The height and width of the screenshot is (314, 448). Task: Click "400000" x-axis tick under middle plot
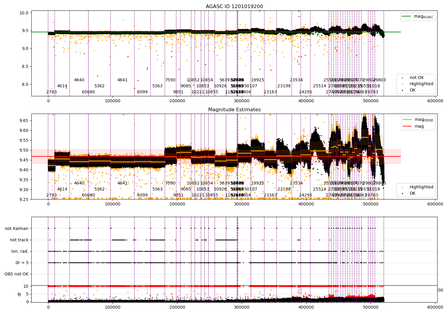[x=306, y=204]
